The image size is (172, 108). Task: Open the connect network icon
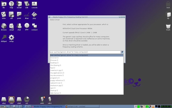pos(34,27)
